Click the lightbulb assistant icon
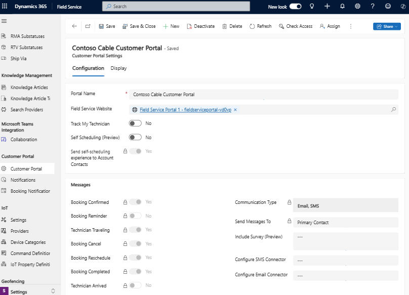Viewport: 409px width, 295px height. pos(312,7)
